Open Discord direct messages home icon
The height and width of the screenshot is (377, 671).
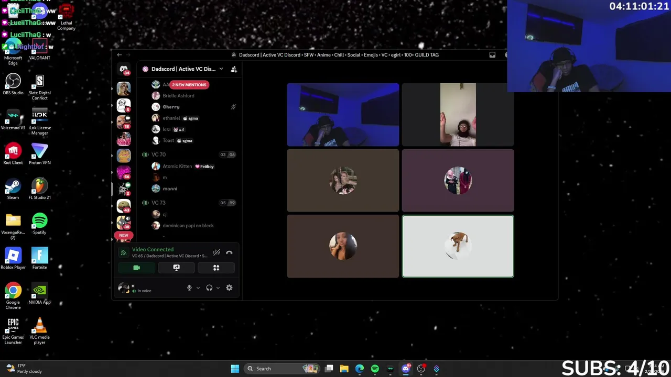tap(124, 69)
